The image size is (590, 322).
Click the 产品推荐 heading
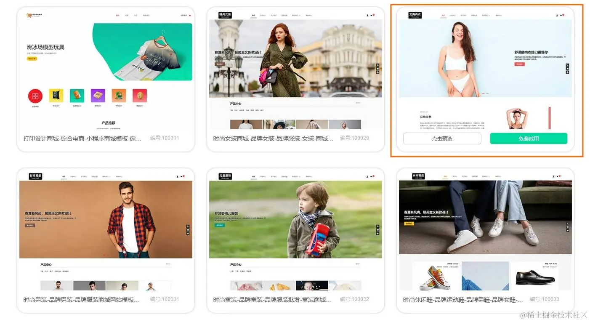coord(108,123)
